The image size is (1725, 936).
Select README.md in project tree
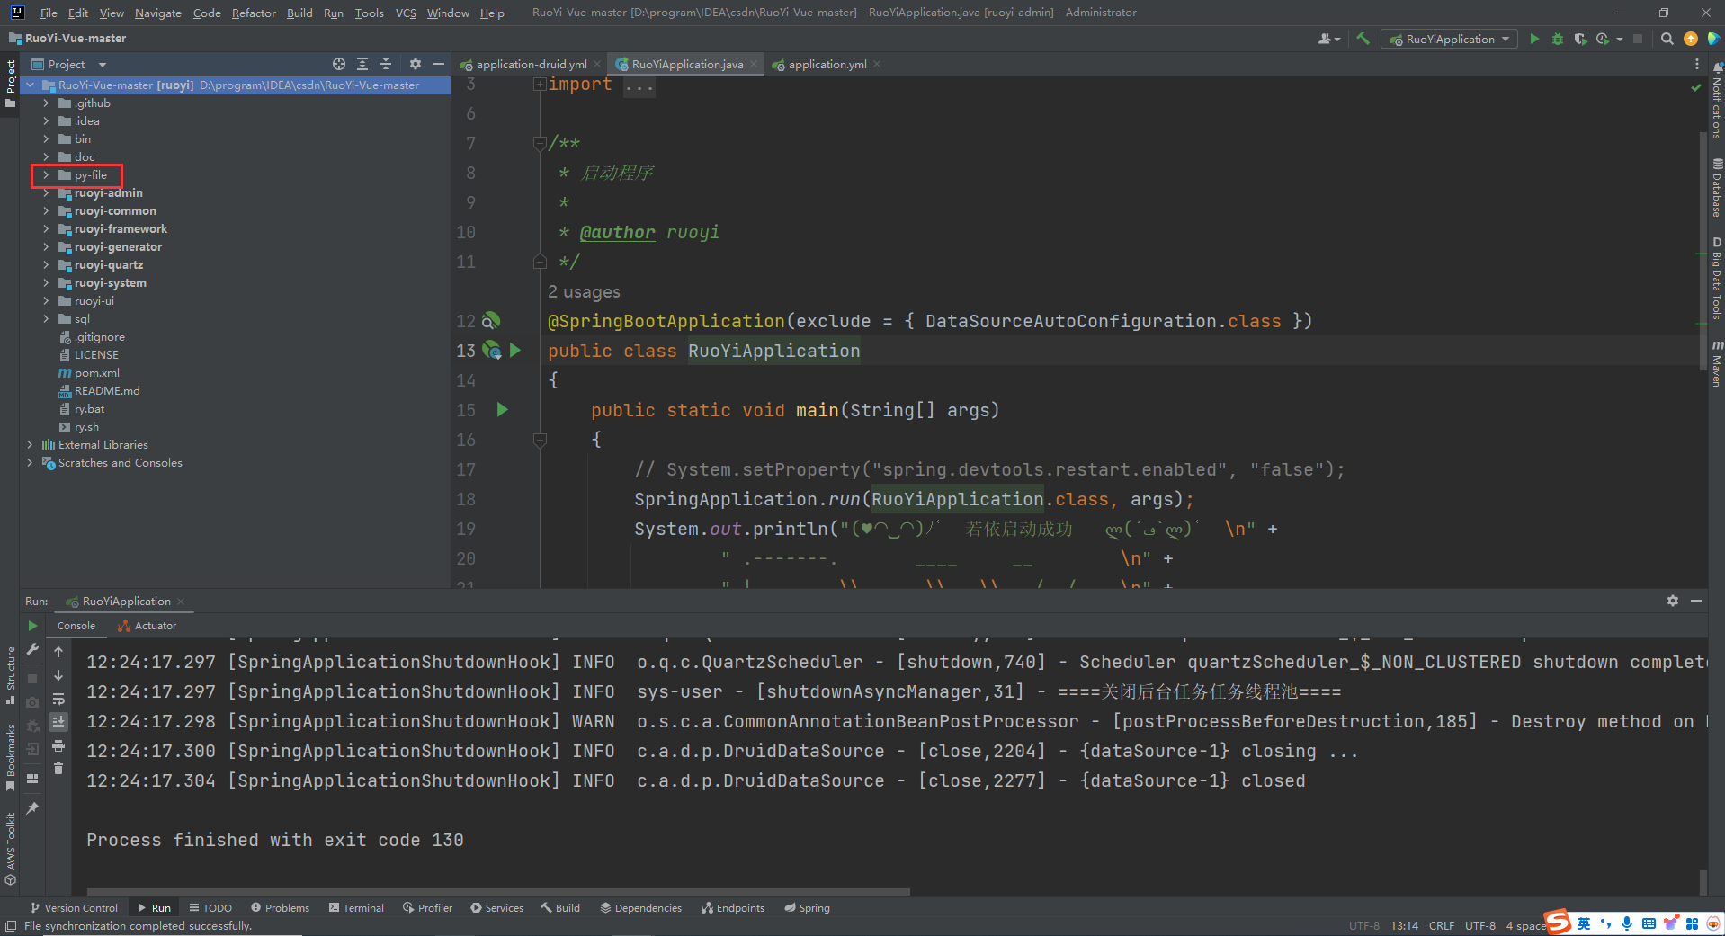pyautogui.click(x=107, y=391)
